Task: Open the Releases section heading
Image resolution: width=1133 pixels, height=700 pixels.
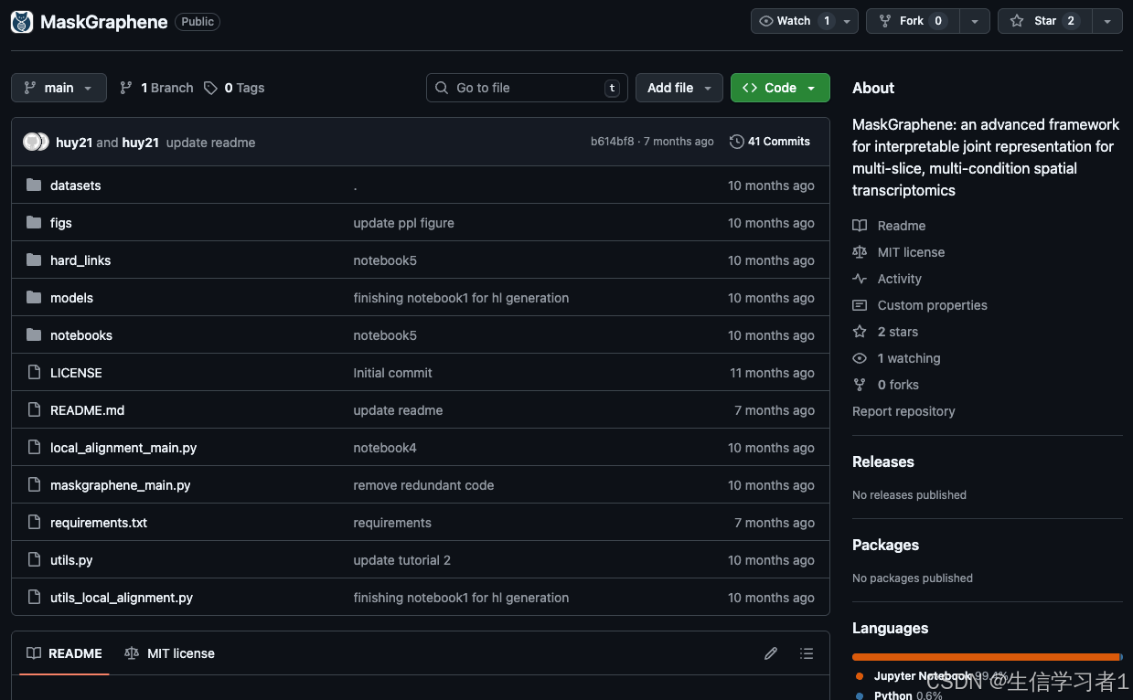Action: coord(883,461)
